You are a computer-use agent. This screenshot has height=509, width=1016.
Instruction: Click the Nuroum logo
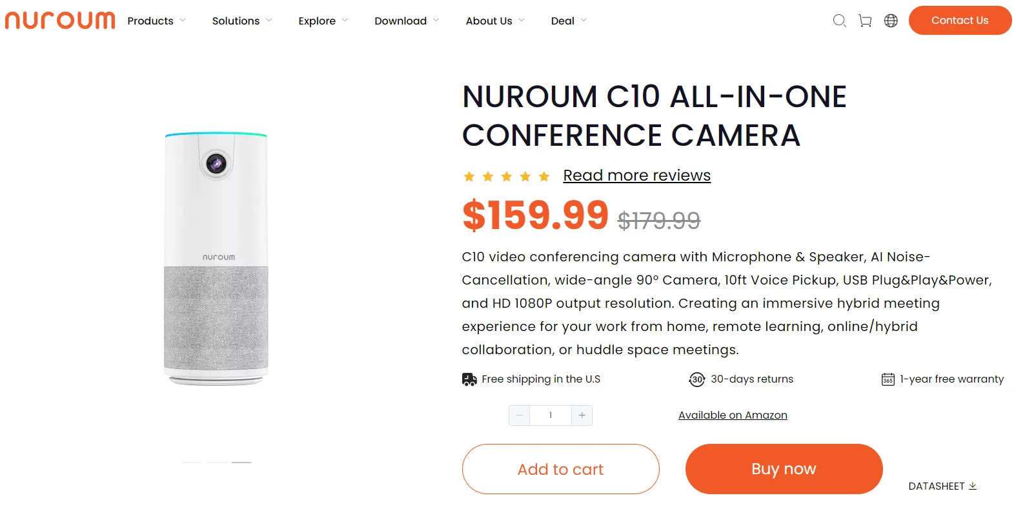(x=60, y=21)
